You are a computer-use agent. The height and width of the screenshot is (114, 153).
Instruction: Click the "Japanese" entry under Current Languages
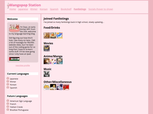[14, 79]
